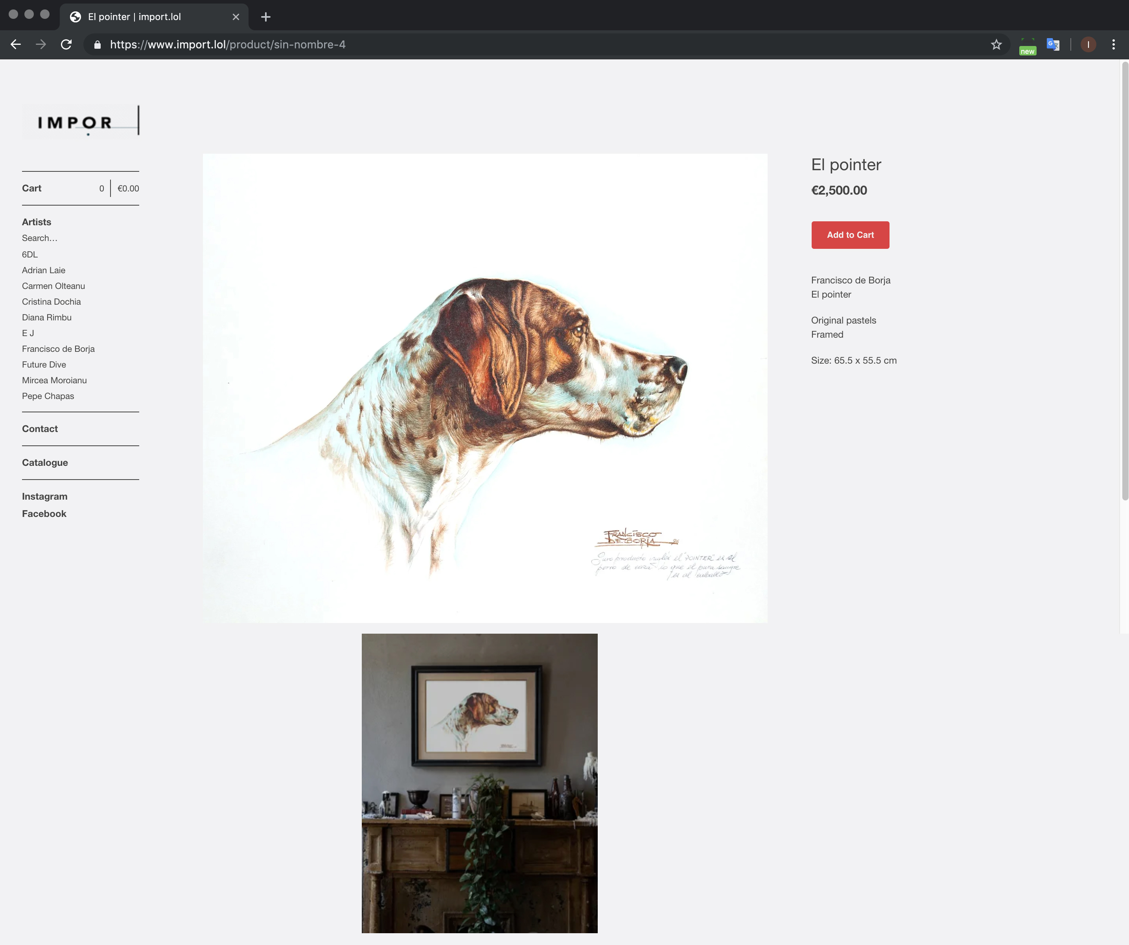Go to the Instagram link
The image size is (1129, 945).
(x=44, y=496)
